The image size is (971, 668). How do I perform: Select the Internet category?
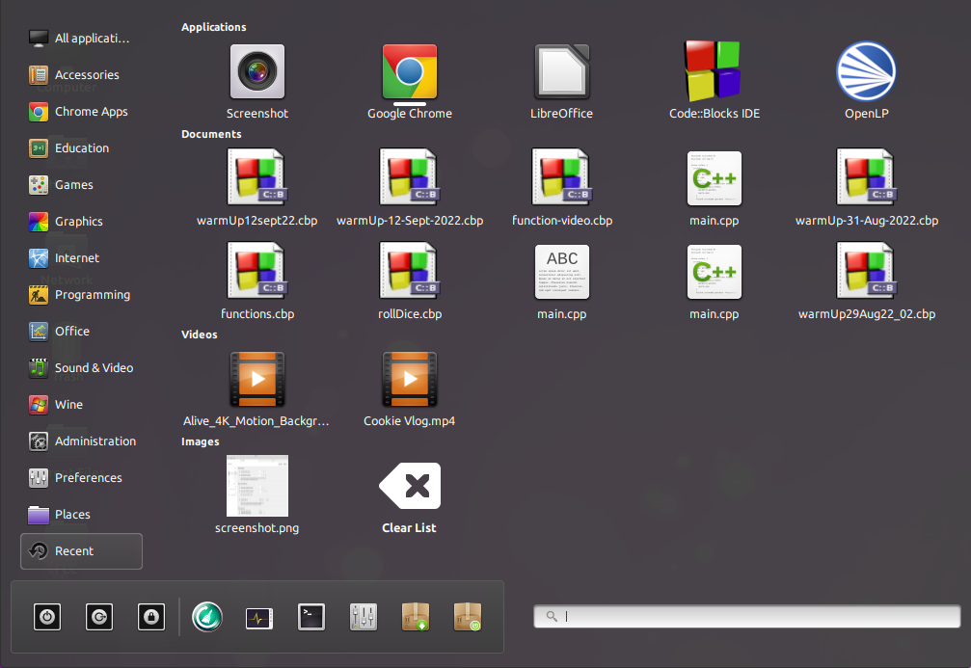click(x=81, y=257)
